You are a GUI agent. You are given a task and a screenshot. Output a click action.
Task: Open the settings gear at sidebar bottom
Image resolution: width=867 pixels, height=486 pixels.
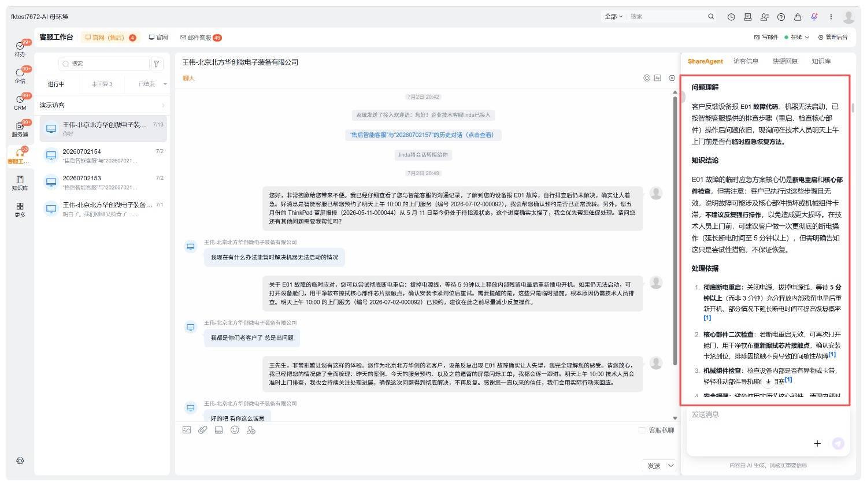20,461
